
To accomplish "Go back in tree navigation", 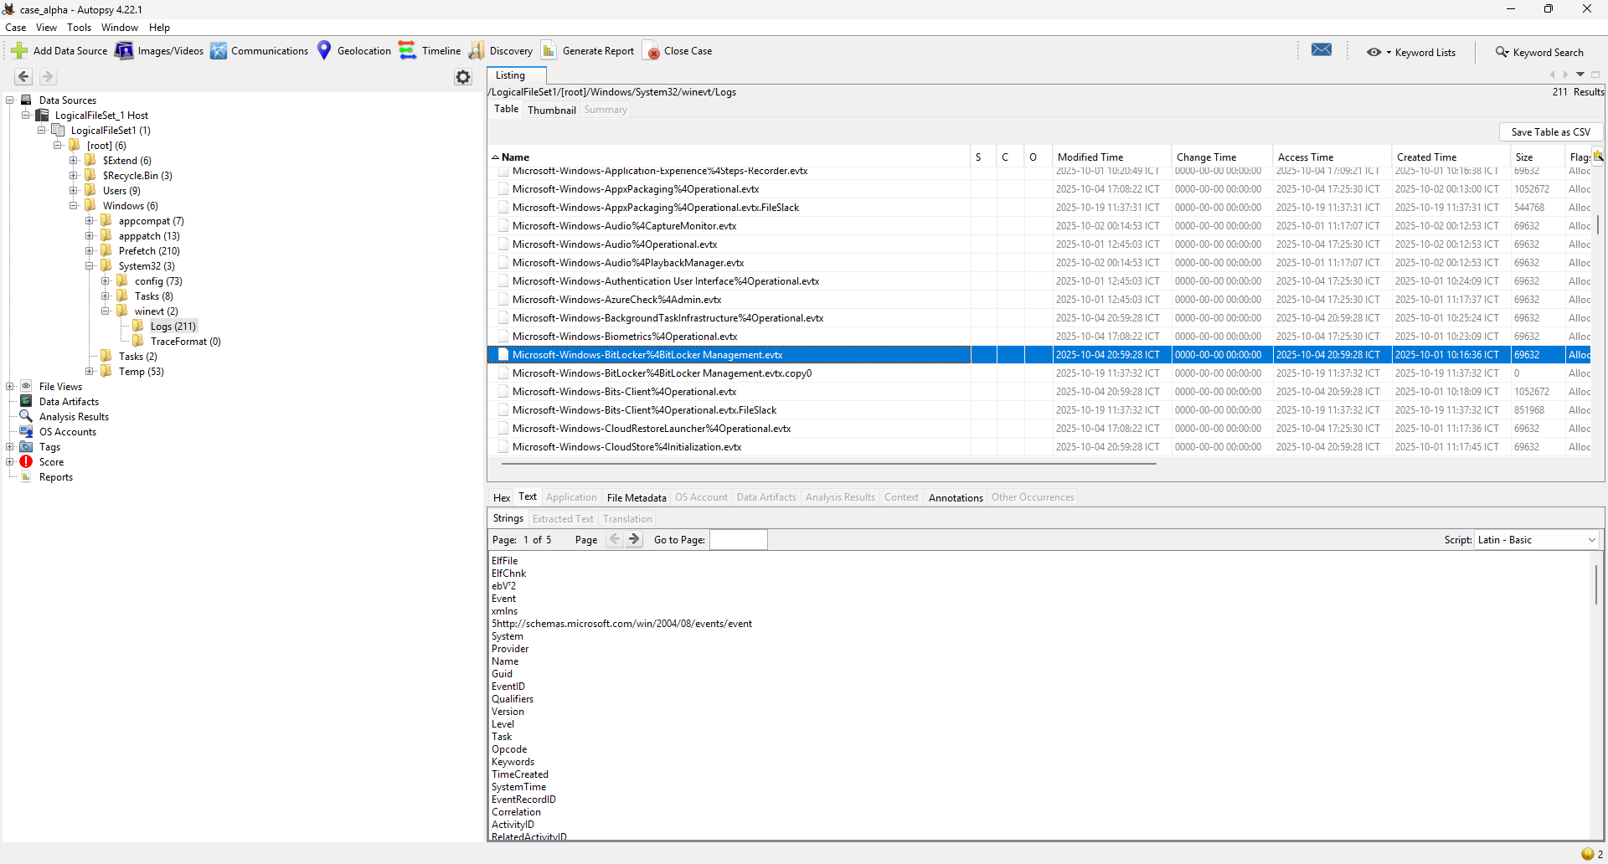I will pos(23,77).
